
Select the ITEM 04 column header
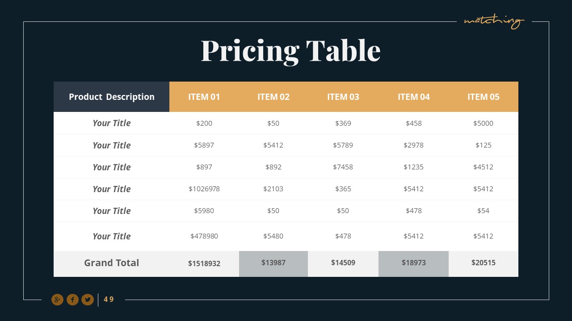coord(414,97)
